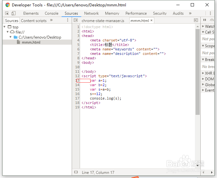Viewport: 217px width, 178px height.
Task: Open the DevTools customize menu
Action: coord(210,13)
